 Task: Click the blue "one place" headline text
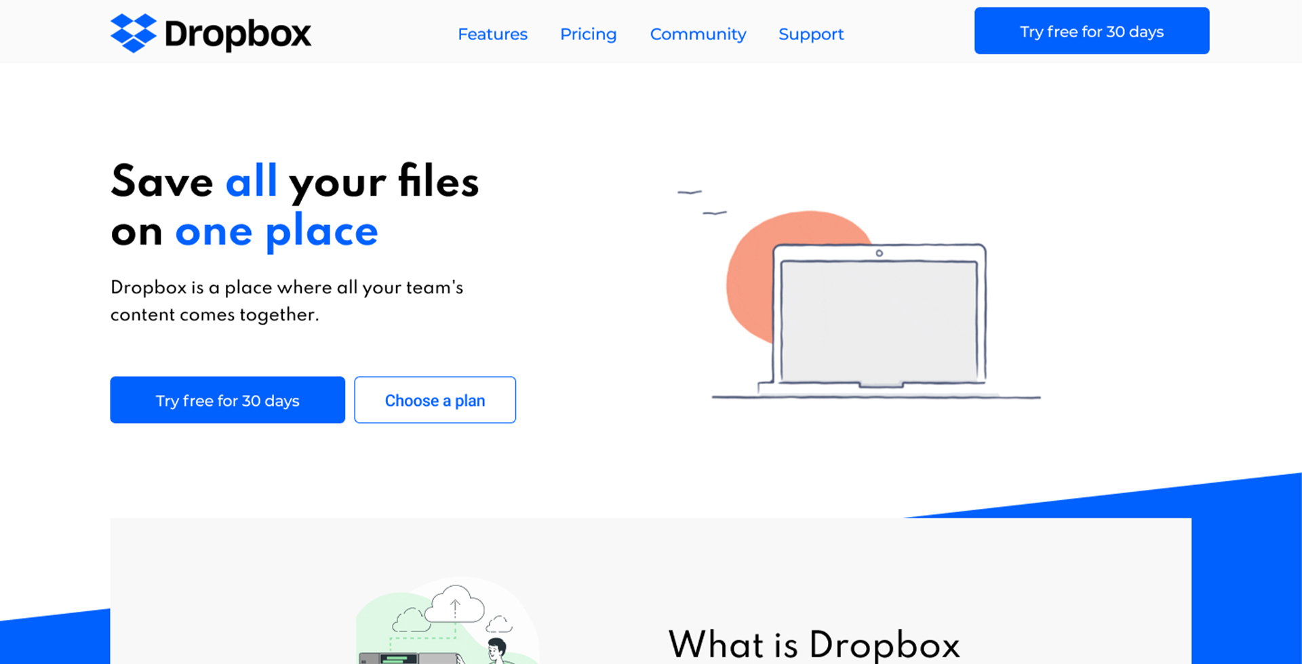click(277, 232)
